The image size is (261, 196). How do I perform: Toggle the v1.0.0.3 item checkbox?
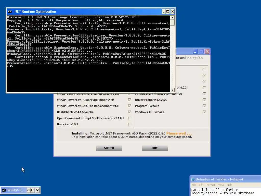tap(204, 88)
